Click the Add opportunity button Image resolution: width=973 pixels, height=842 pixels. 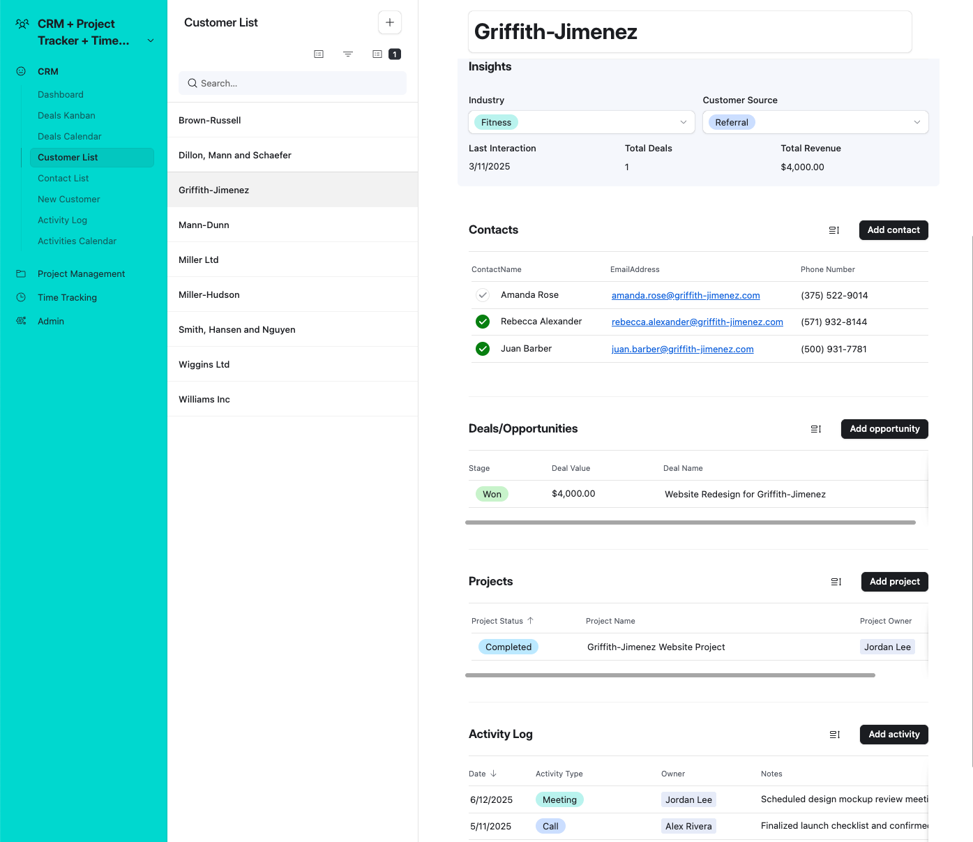(884, 429)
